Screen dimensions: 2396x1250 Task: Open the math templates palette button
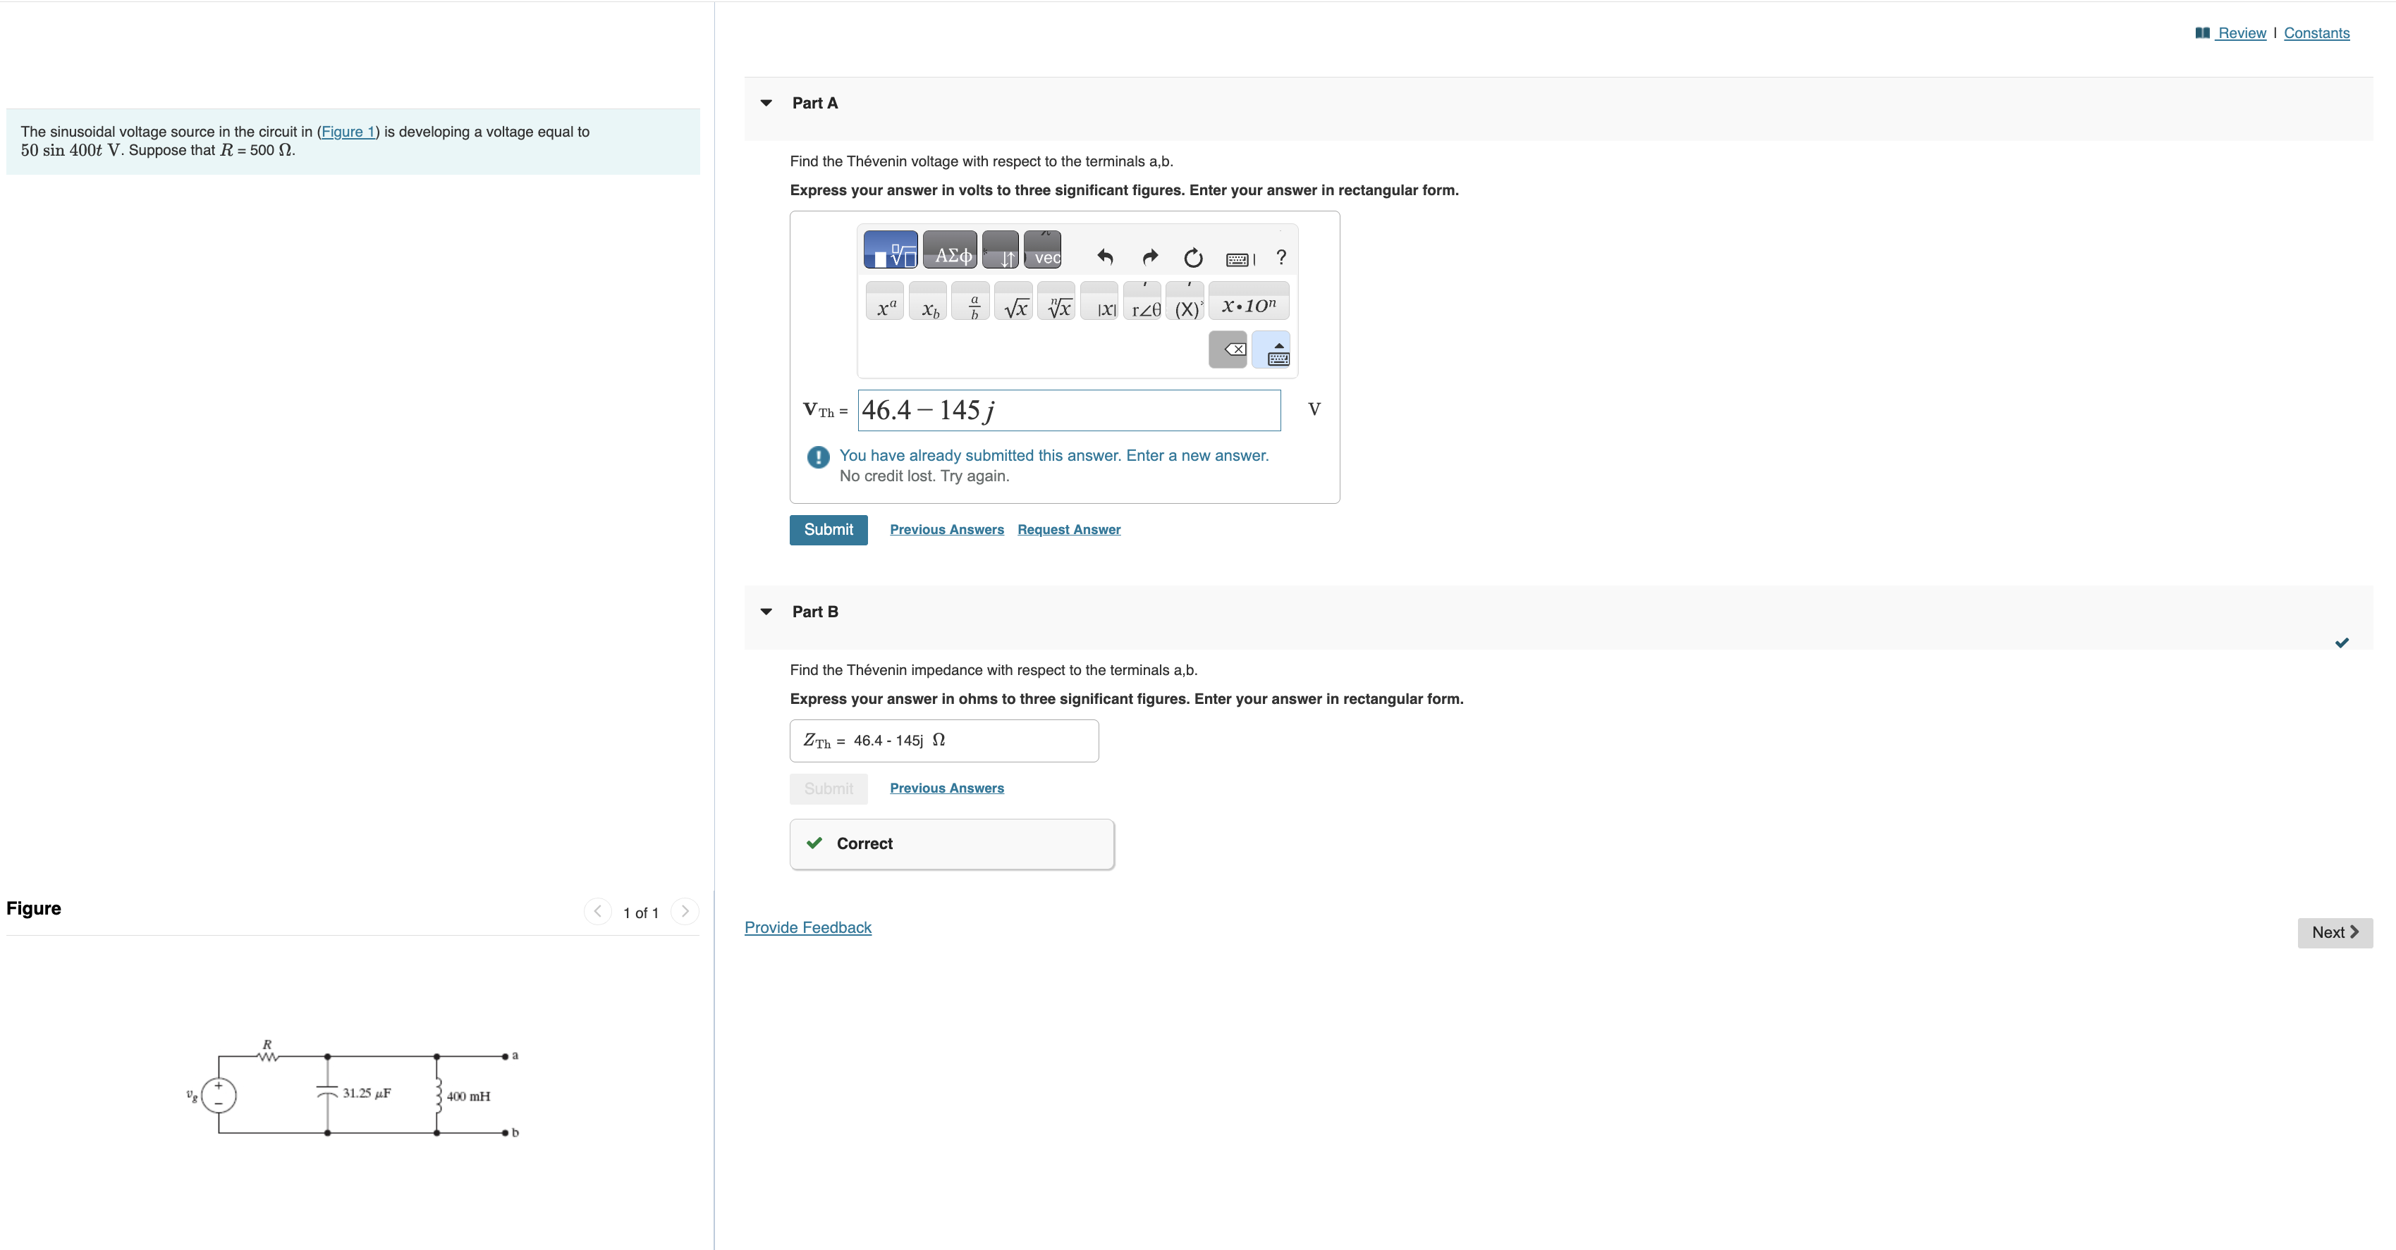pyautogui.click(x=890, y=250)
